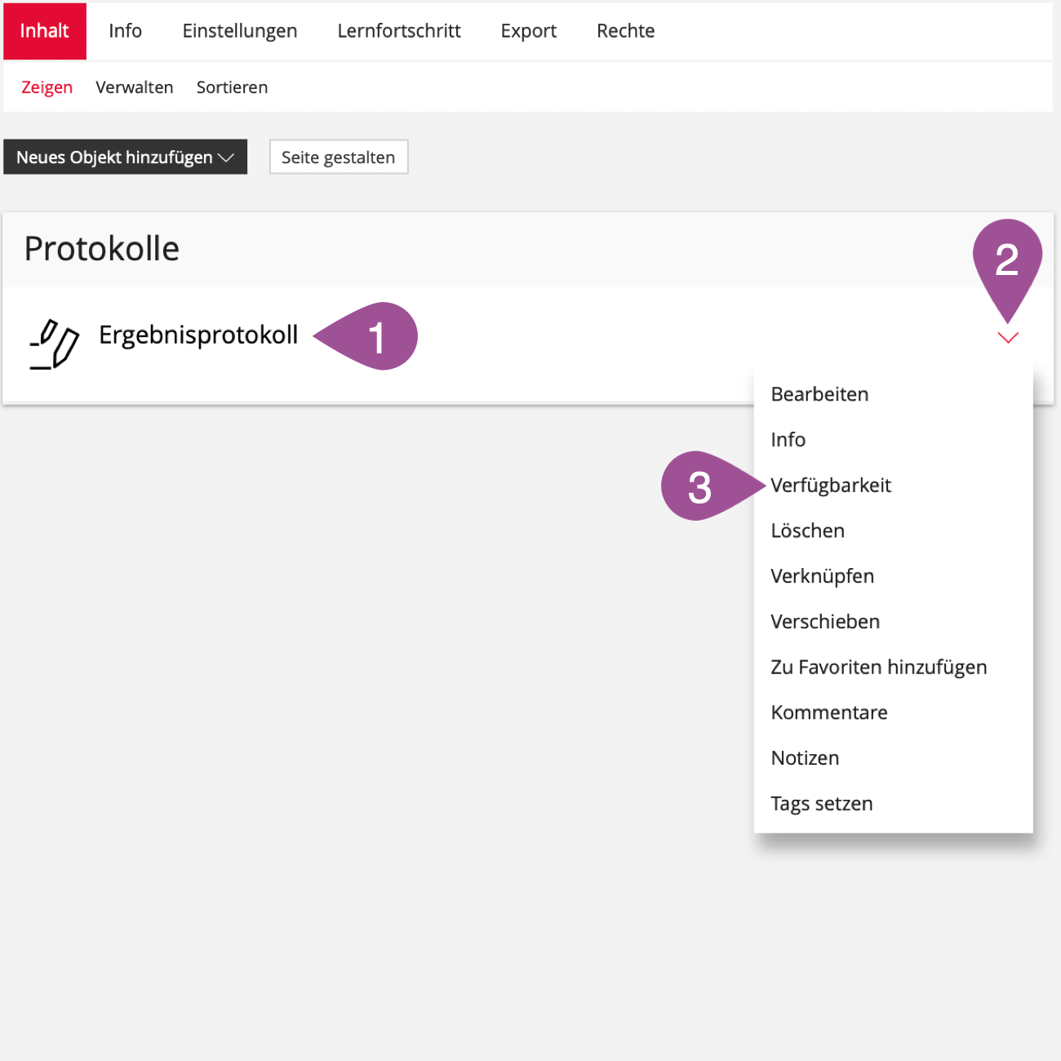Image resolution: width=1061 pixels, height=1061 pixels.
Task: Click the Seite gestalten button
Action: (338, 158)
